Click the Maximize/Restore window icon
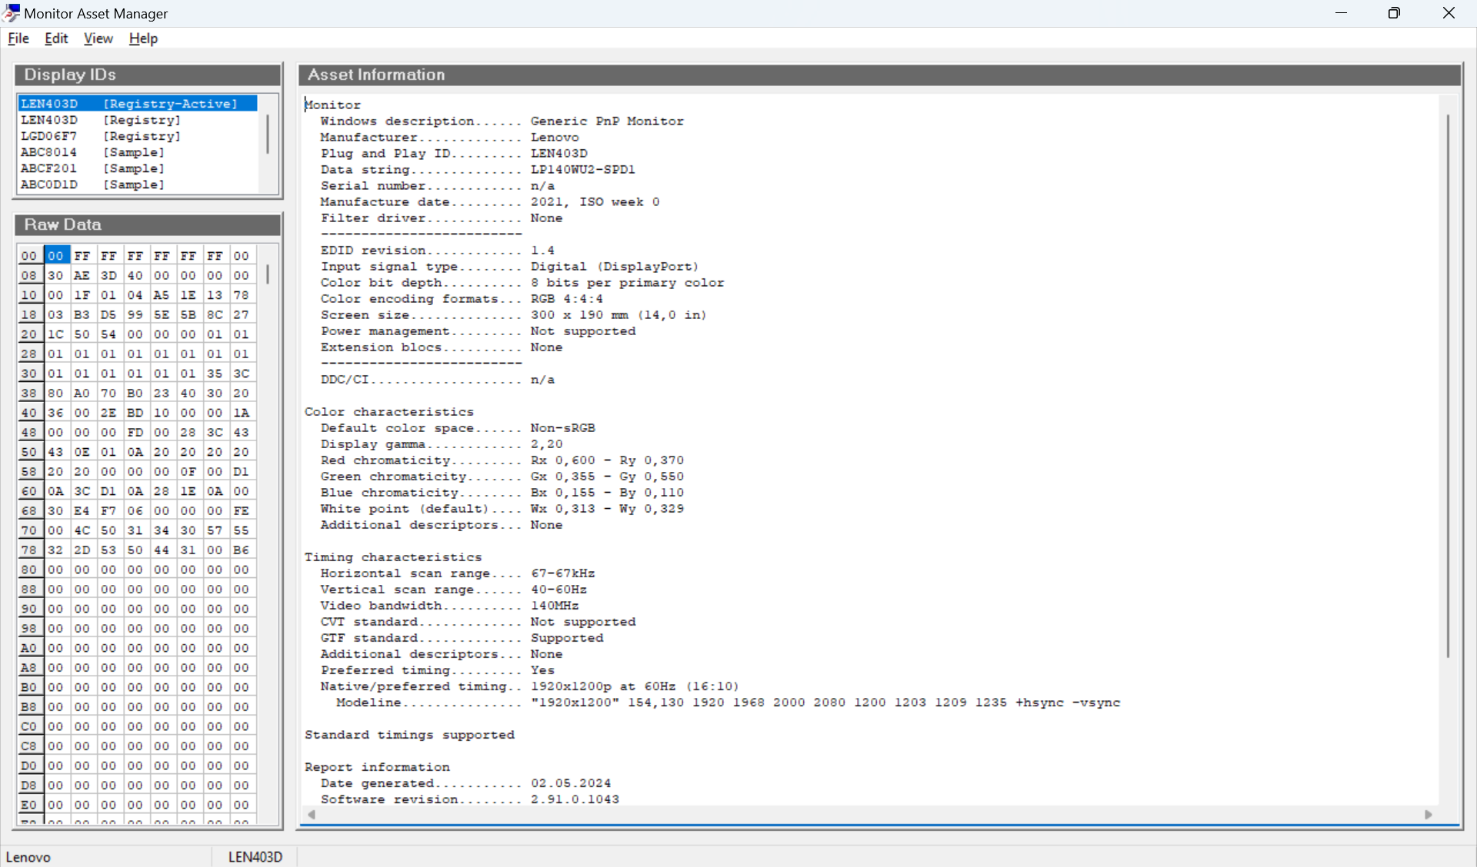This screenshot has height=867, width=1477. coord(1394,13)
